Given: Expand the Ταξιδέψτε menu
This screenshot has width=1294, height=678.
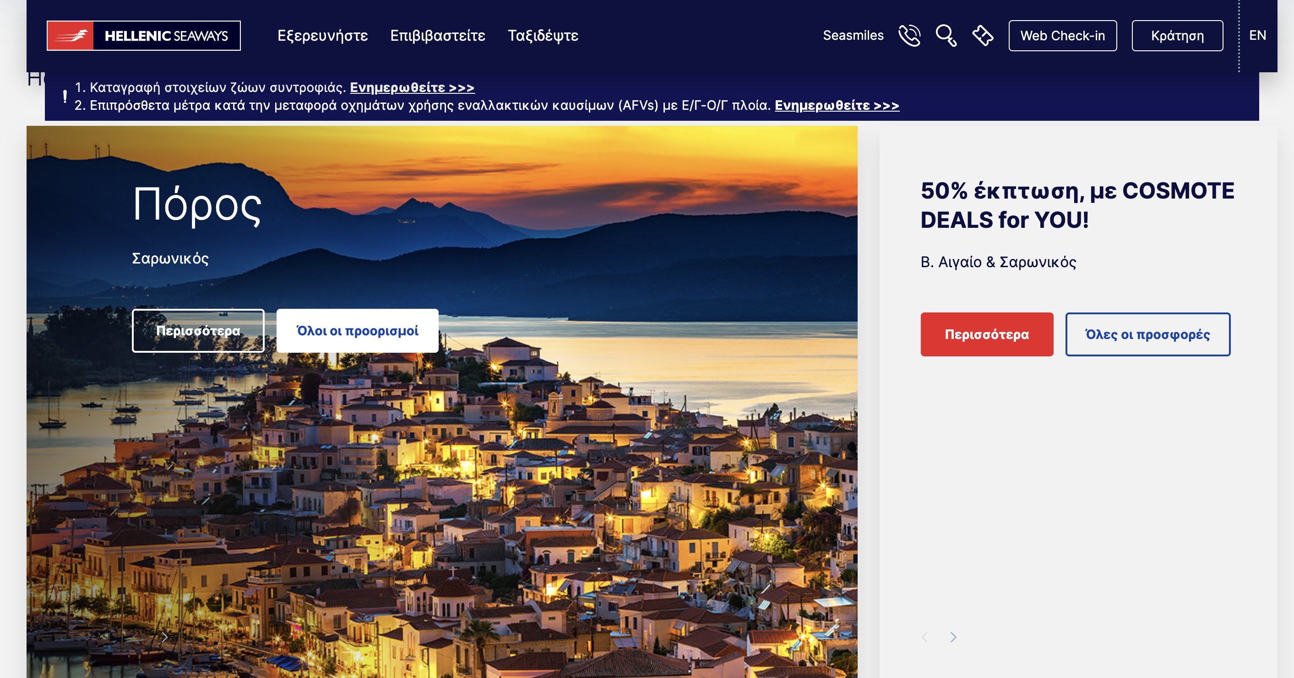Looking at the screenshot, I should (543, 36).
